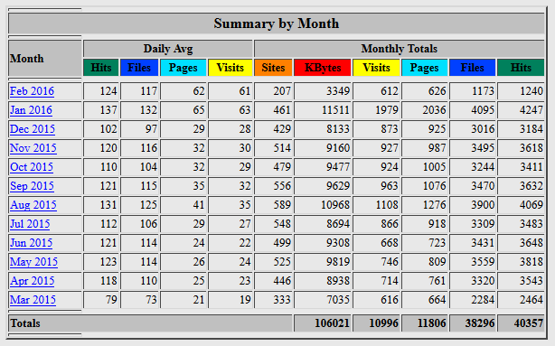This screenshot has width=555, height=346.
Task: Click the orange Sites column header
Action: 273,68
